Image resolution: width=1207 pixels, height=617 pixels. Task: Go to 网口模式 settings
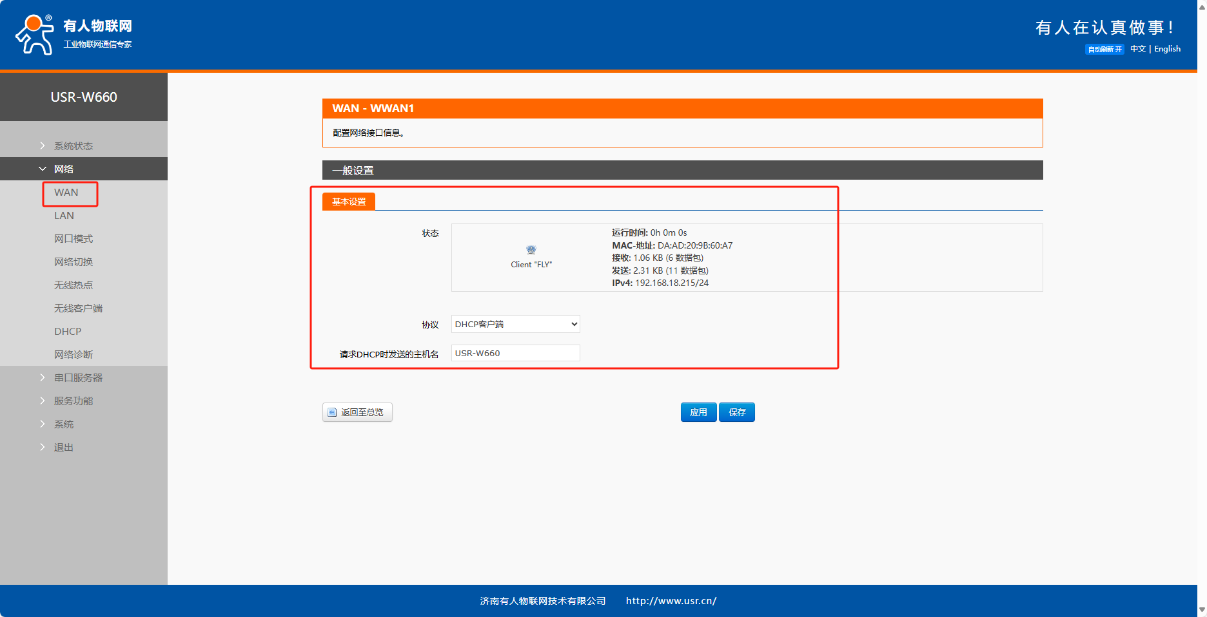(x=73, y=239)
